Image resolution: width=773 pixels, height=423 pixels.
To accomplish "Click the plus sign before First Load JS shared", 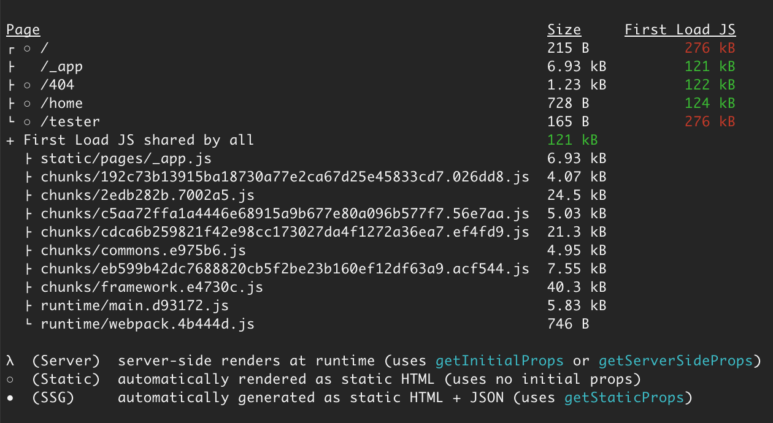I will 10,140.
